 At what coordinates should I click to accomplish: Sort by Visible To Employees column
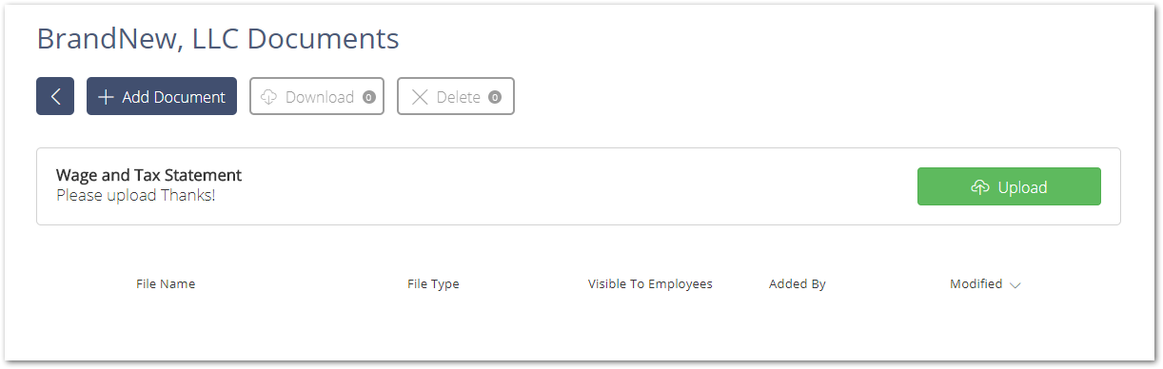coord(650,283)
